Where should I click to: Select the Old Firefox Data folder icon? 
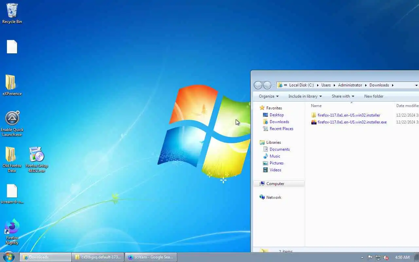(x=12, y=159)
